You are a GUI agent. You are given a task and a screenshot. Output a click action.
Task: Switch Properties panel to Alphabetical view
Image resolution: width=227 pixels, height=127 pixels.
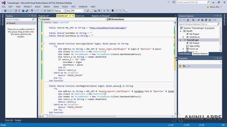pos(184,66)
